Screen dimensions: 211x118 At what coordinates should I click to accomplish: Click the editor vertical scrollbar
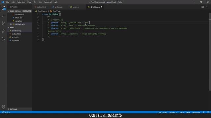point(210,52)
